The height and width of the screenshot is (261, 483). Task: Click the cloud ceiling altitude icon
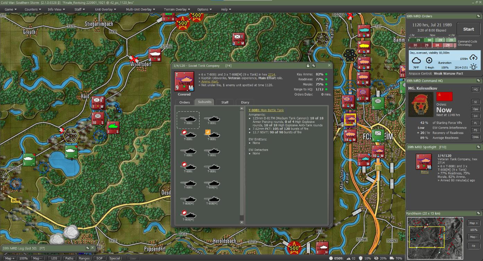coord(474,58)
